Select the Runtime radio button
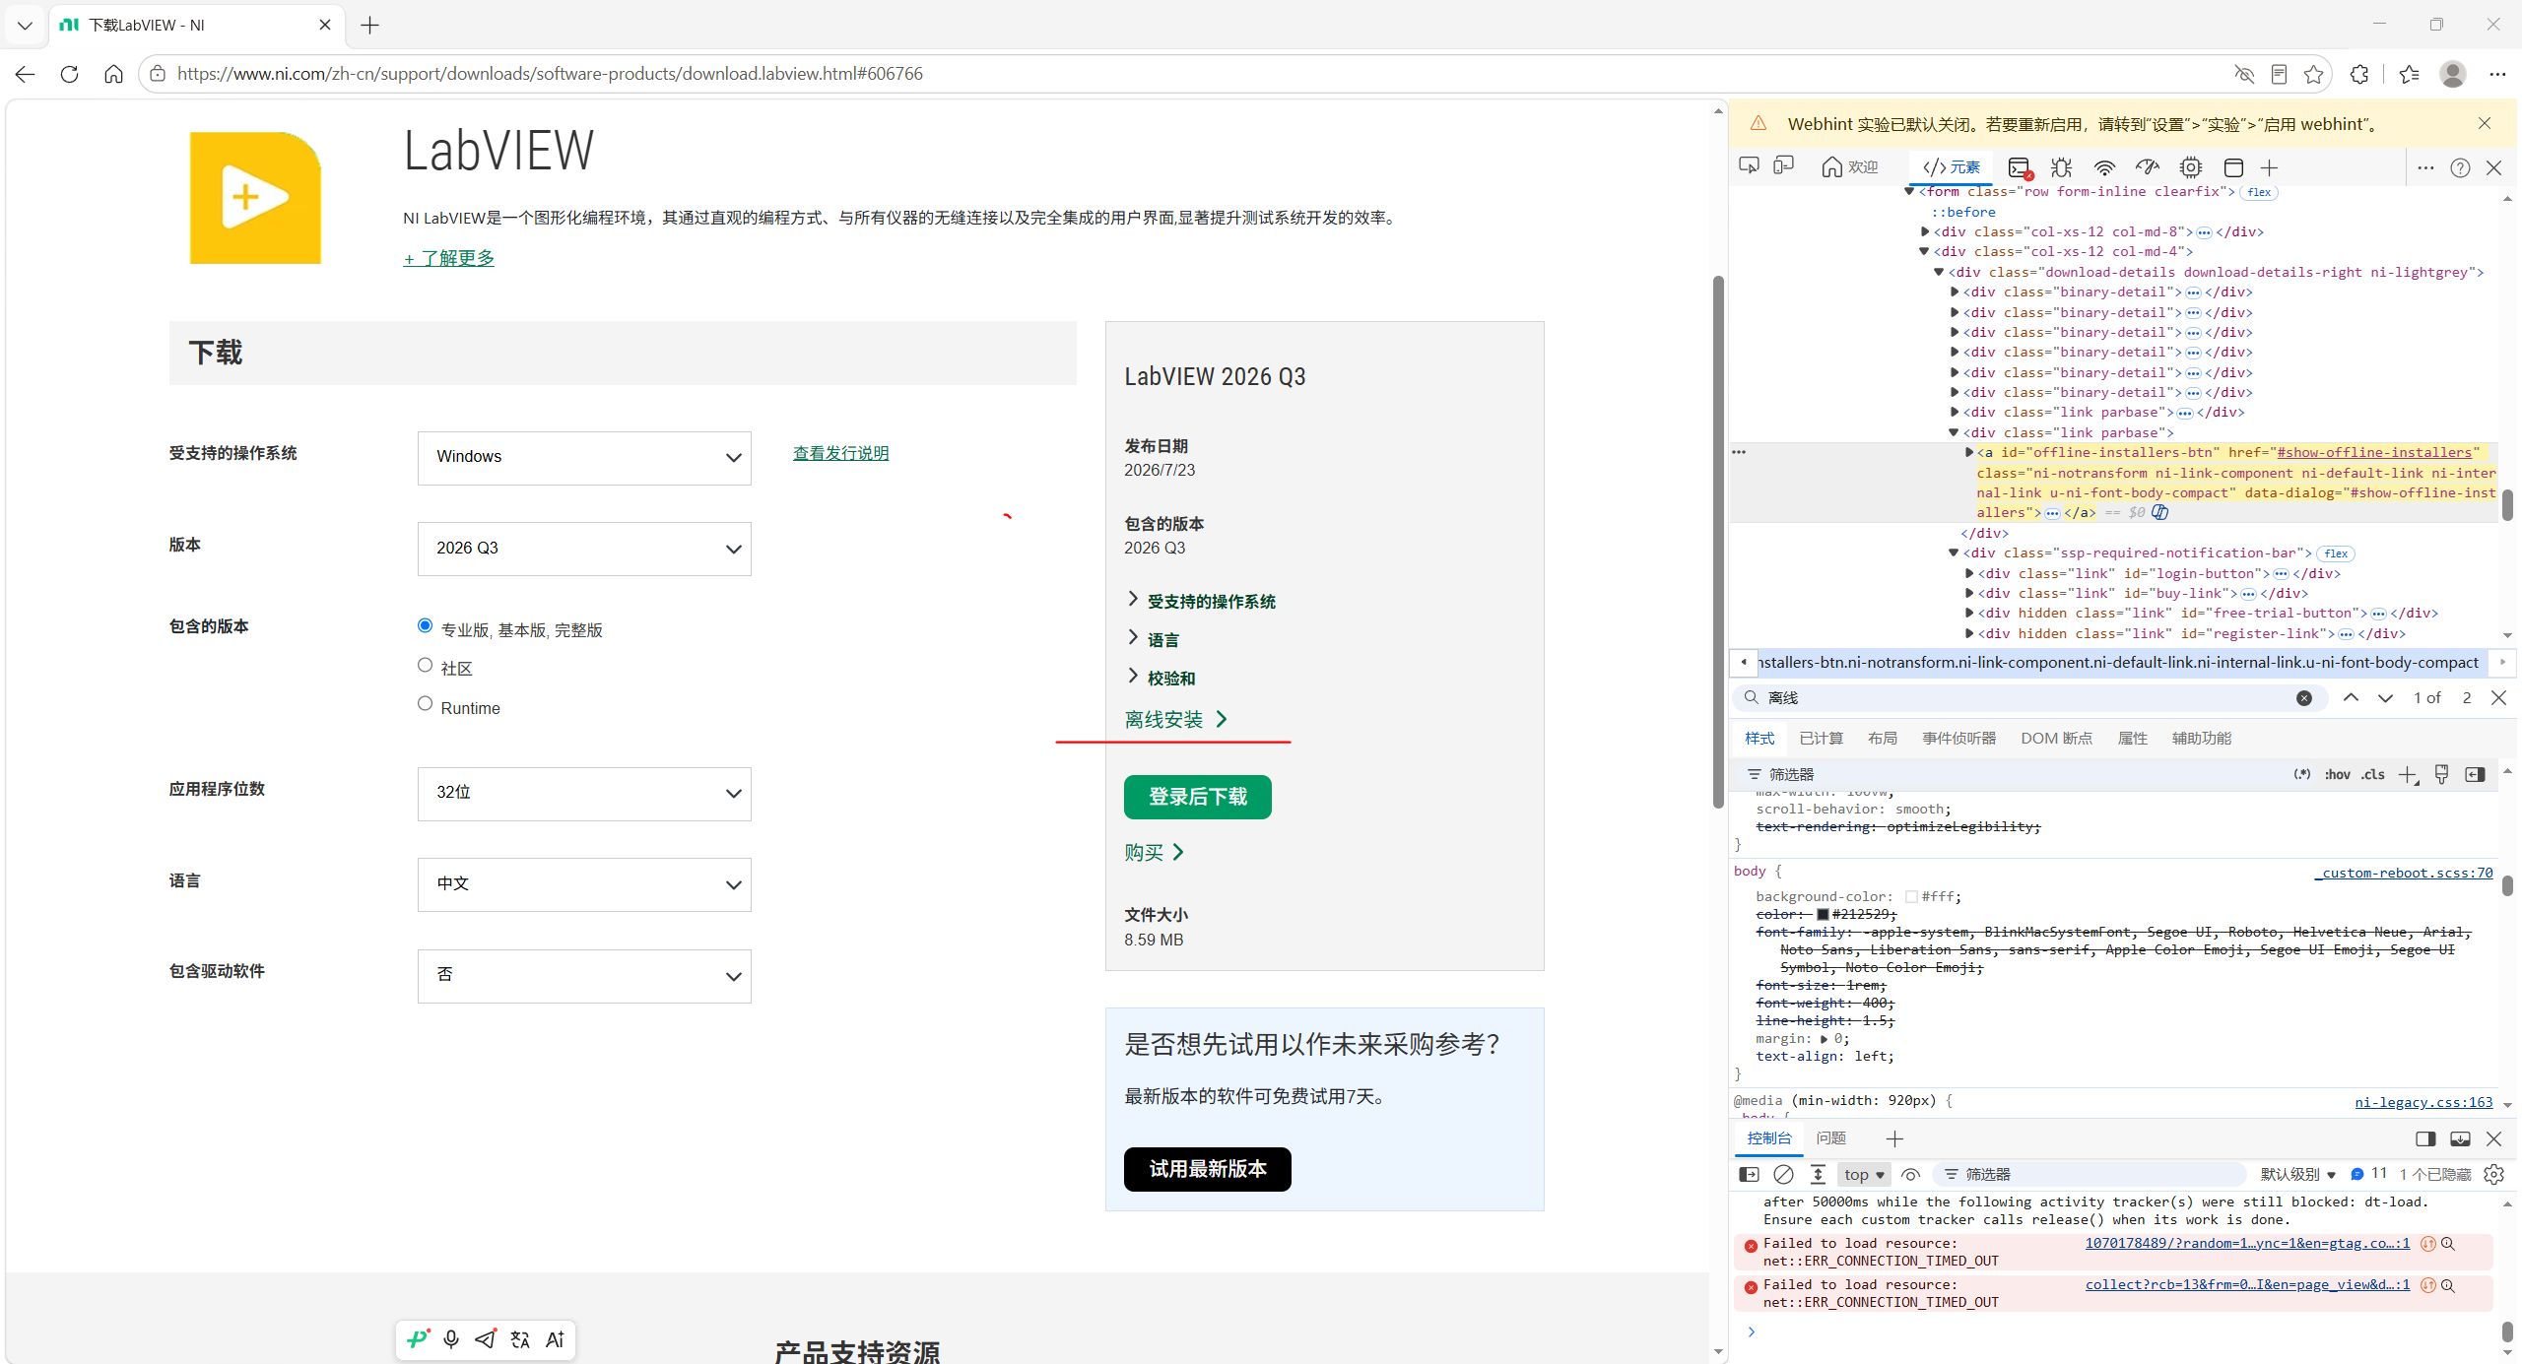2522x1364 pixels. (x=425, y=703)
